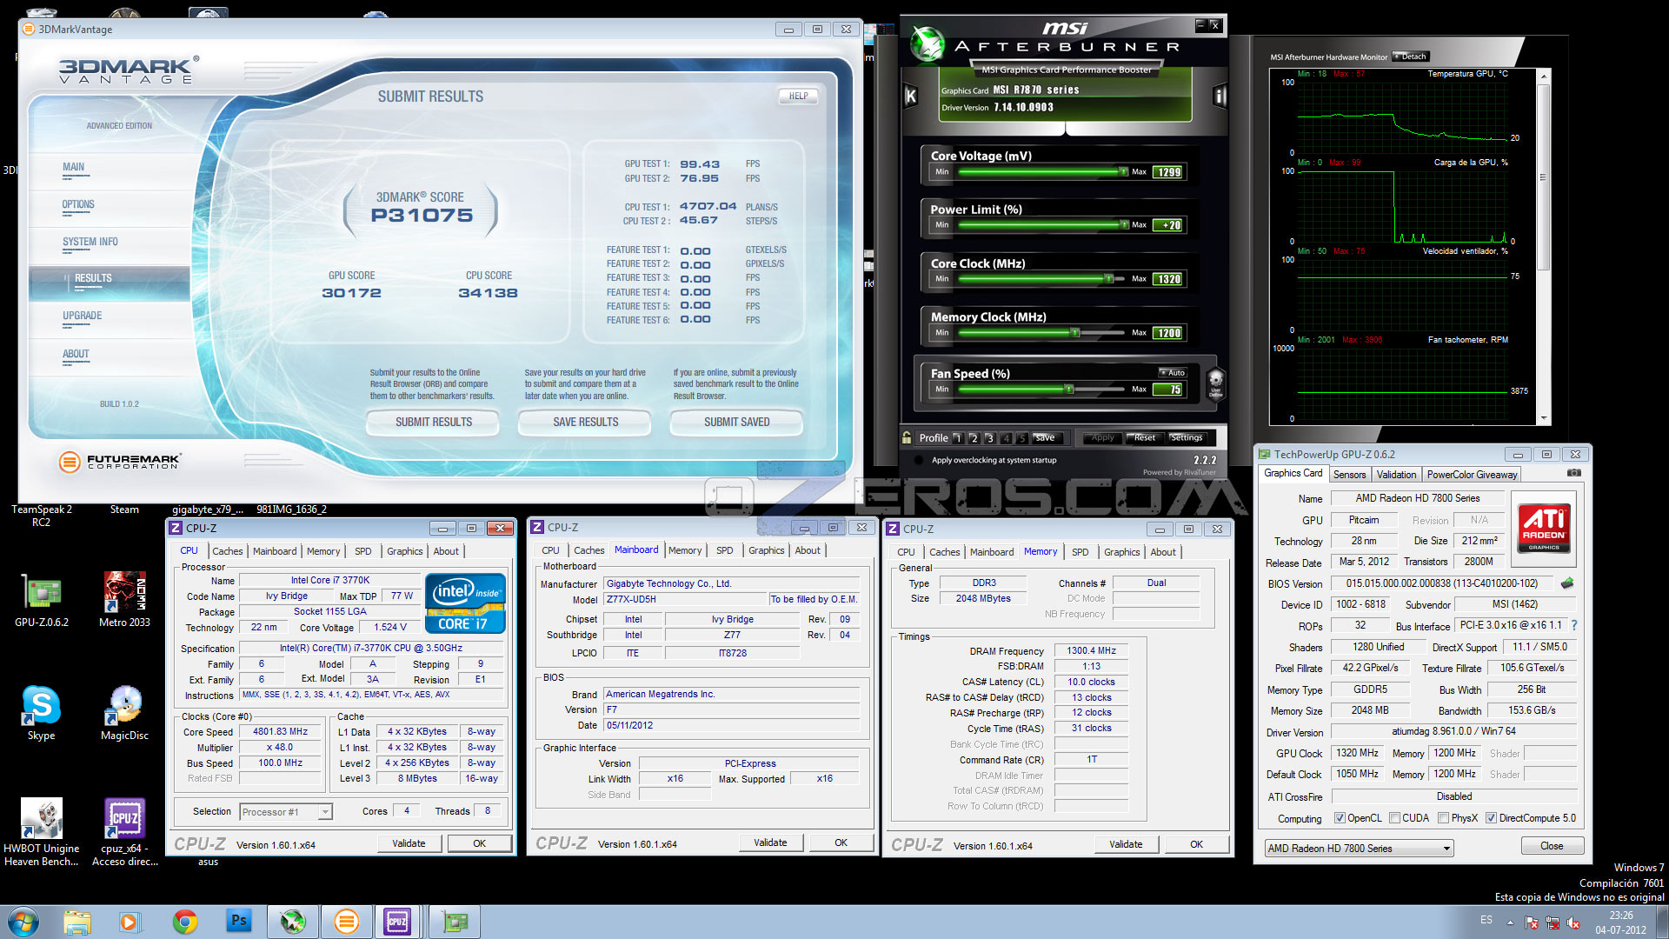Select Afterburner profile slot 2
Viewport: 1669px width, 939px height.
[974, 438]
